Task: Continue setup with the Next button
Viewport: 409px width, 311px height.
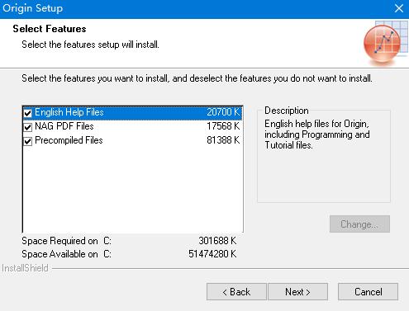Action: [x=297, y=292]
